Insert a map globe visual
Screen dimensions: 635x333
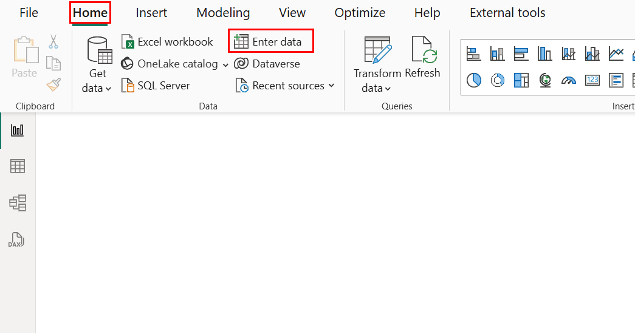(544, 80)
